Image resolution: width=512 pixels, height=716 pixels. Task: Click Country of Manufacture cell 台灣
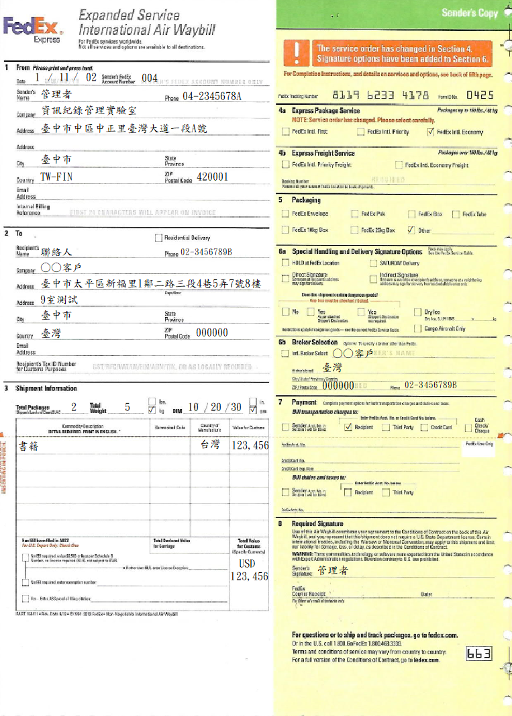(210, 444)
